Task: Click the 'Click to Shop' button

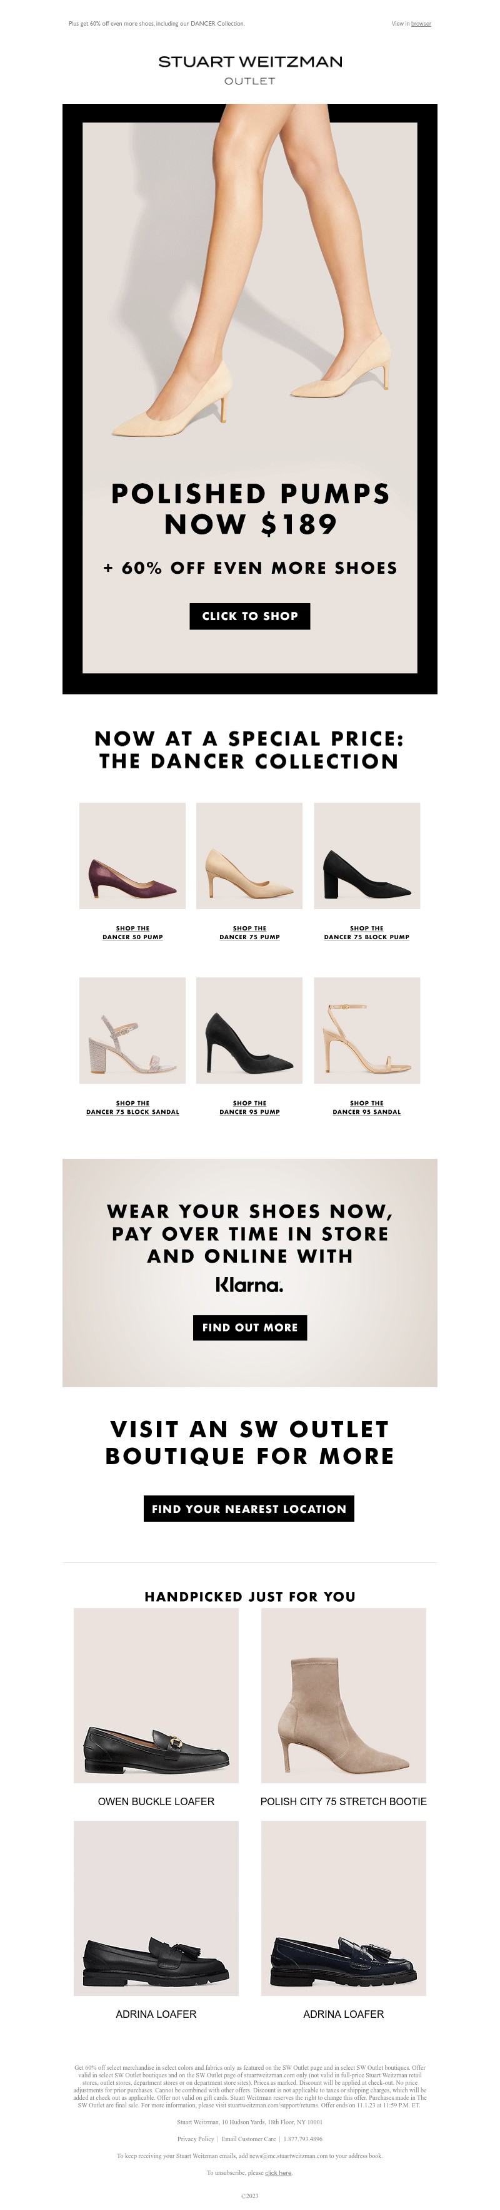Action: pos(249,616)
